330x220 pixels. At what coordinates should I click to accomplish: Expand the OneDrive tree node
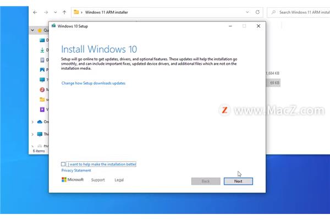pyautogui.click(x=32, y=122)
